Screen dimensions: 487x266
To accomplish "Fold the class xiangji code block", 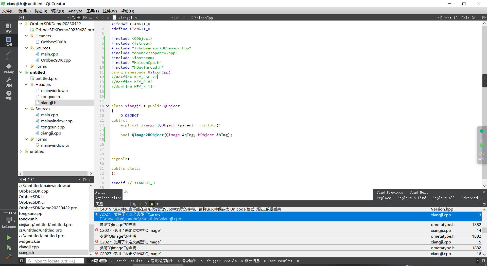I will coord(107,106).
